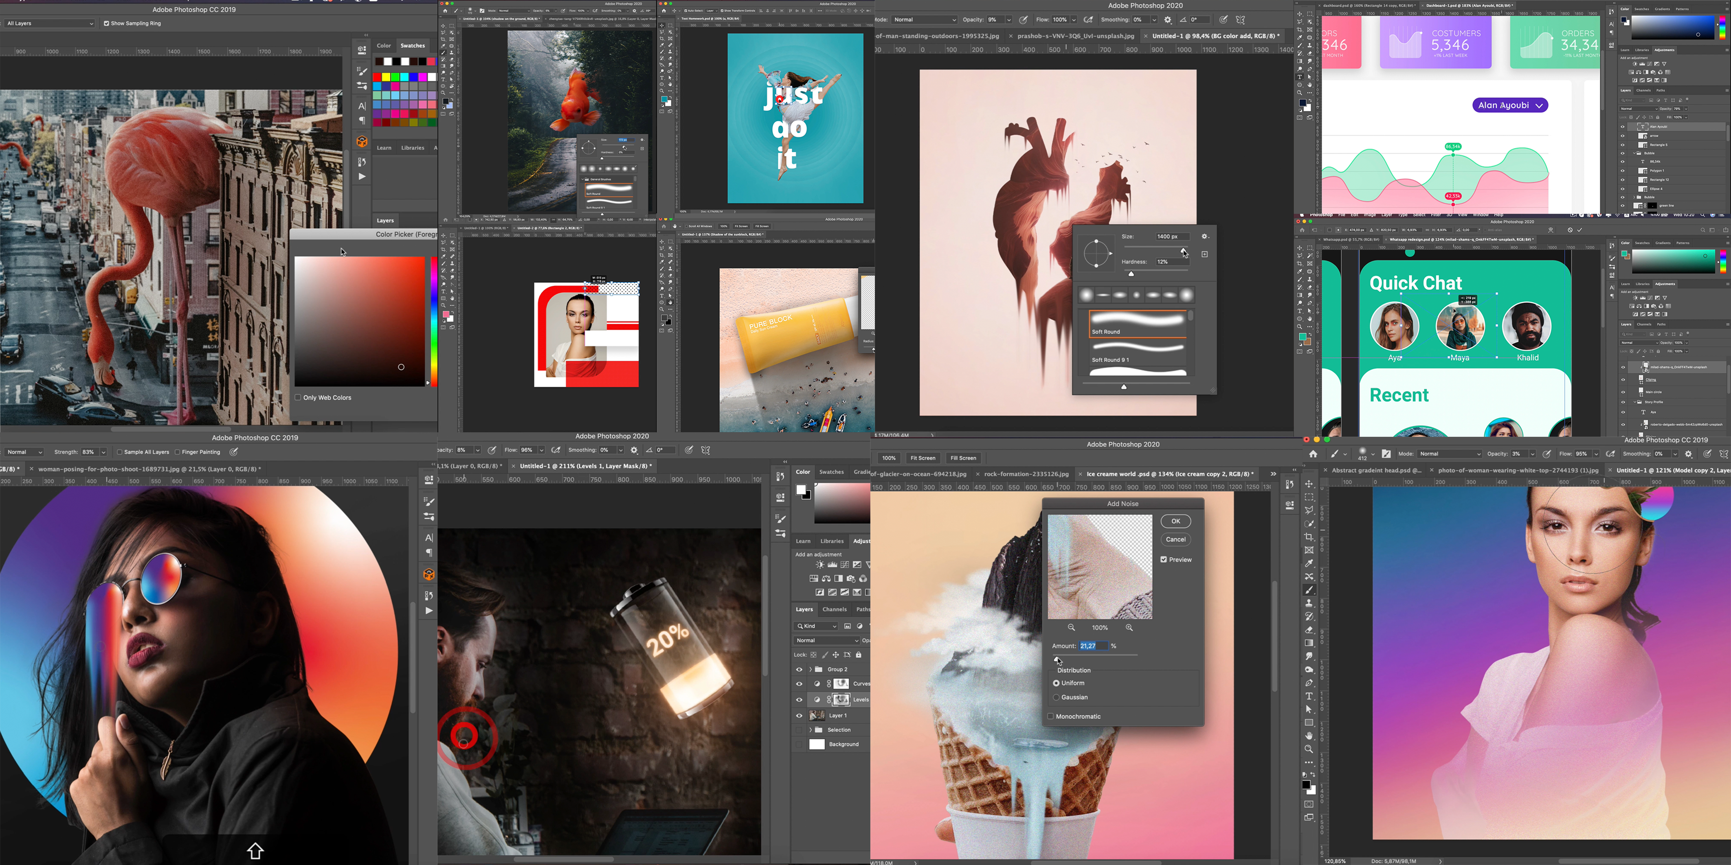Hide Layer 1 via its eye icon
This screenshot has height=865, width=1731.
click(x=799, y=716)
